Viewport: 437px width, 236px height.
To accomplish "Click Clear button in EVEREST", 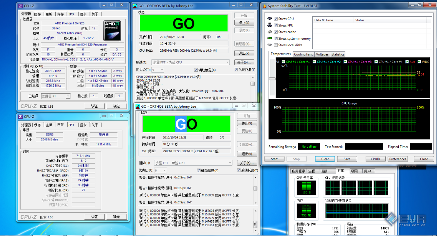I will tap(325, 159).
